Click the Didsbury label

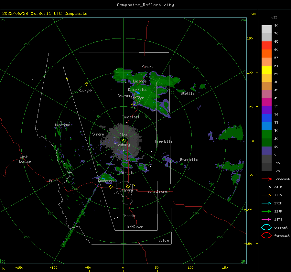click(122, 145)
